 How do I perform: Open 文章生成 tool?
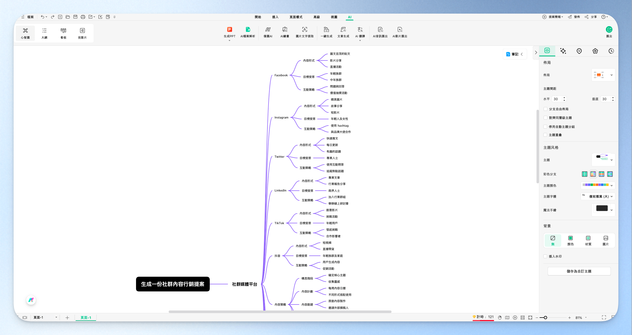(343, 32)
